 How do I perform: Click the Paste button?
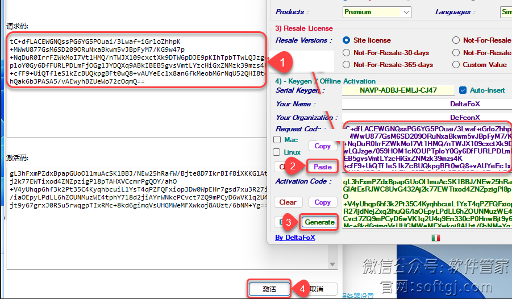point(323,167)
